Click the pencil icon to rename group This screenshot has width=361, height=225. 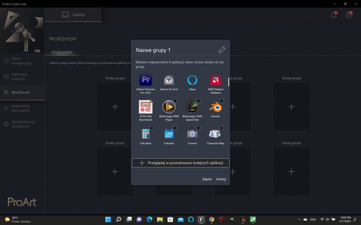tap(222, 50)
